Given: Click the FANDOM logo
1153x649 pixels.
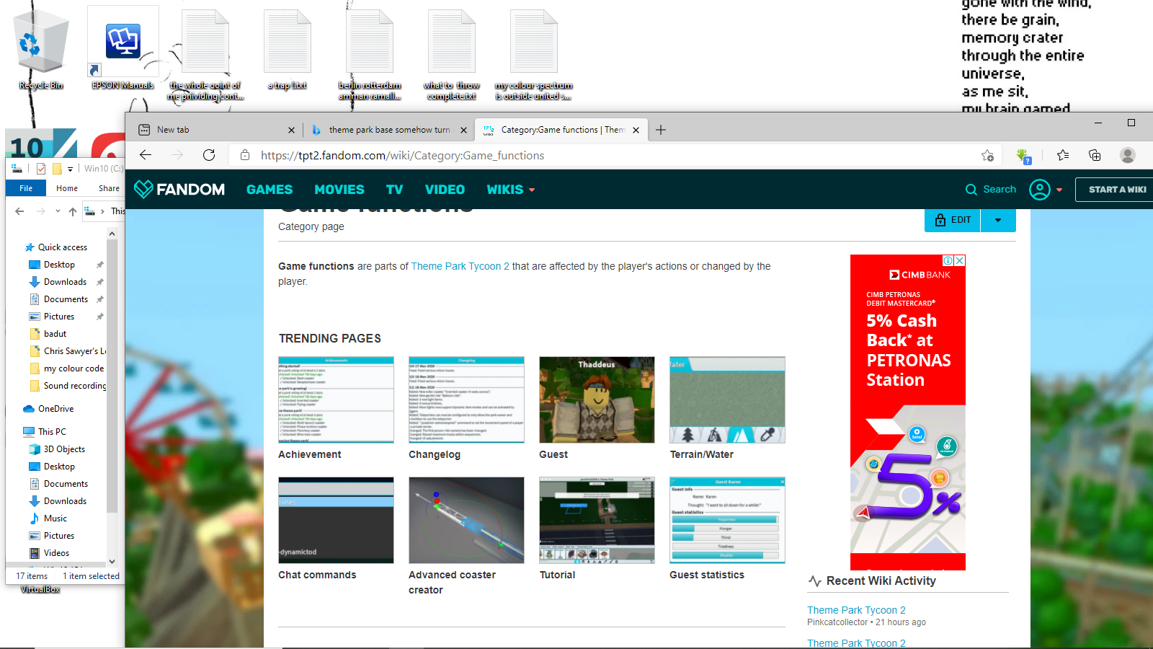Looking at the screenshot, I should coord(179,189).
